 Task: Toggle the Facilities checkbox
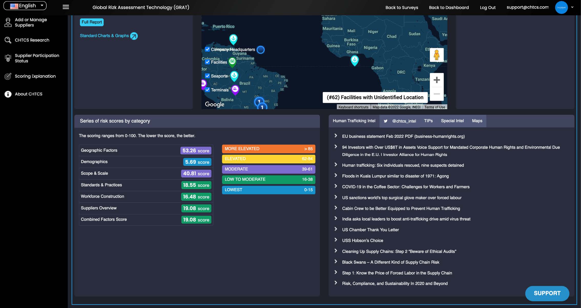click(208, 62)
